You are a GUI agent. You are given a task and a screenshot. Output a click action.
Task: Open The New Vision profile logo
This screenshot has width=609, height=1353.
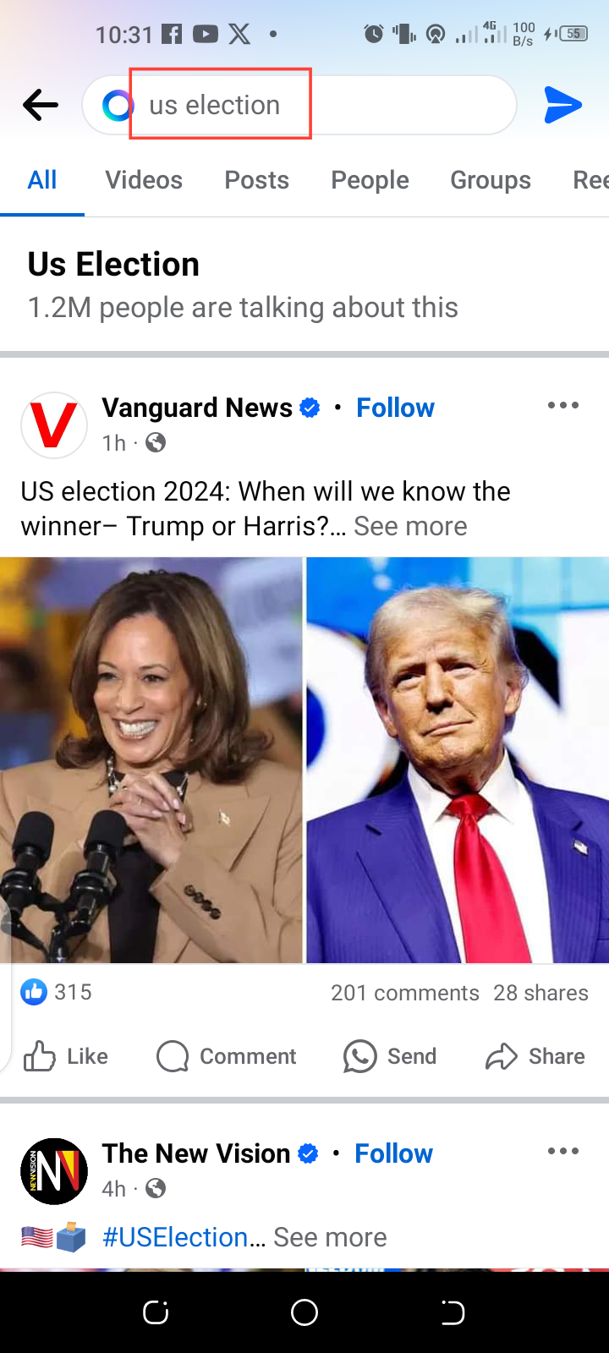pos(54,1171)
